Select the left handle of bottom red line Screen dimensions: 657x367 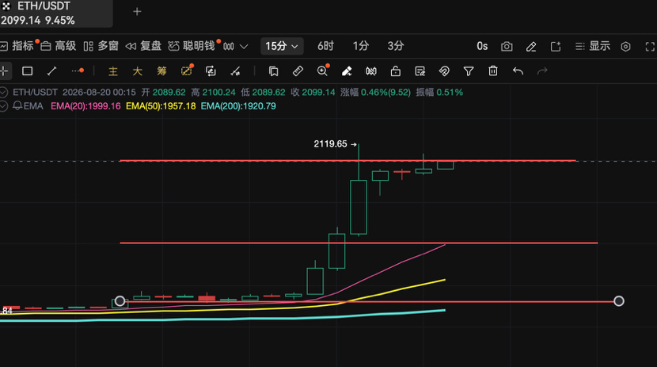(120, 300)
